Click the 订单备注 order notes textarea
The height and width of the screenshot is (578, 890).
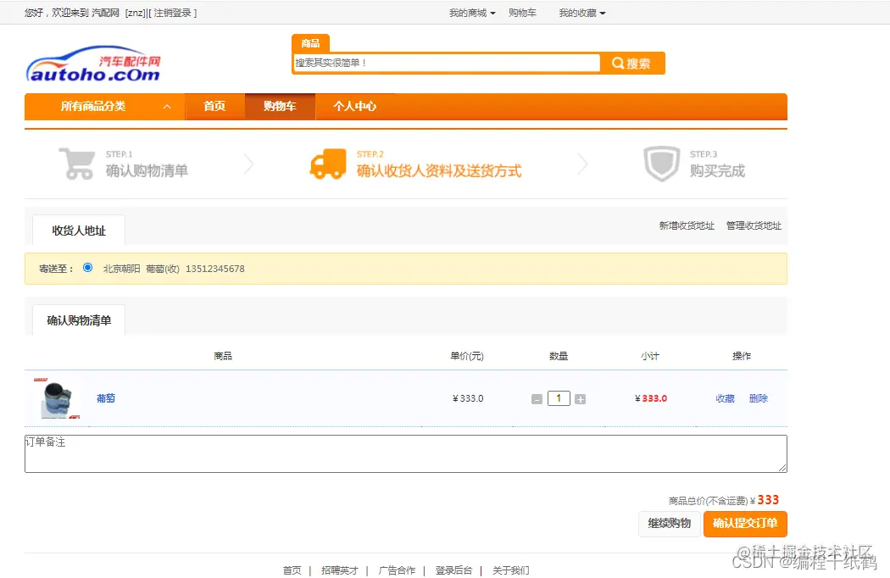(x=406, y=453)
